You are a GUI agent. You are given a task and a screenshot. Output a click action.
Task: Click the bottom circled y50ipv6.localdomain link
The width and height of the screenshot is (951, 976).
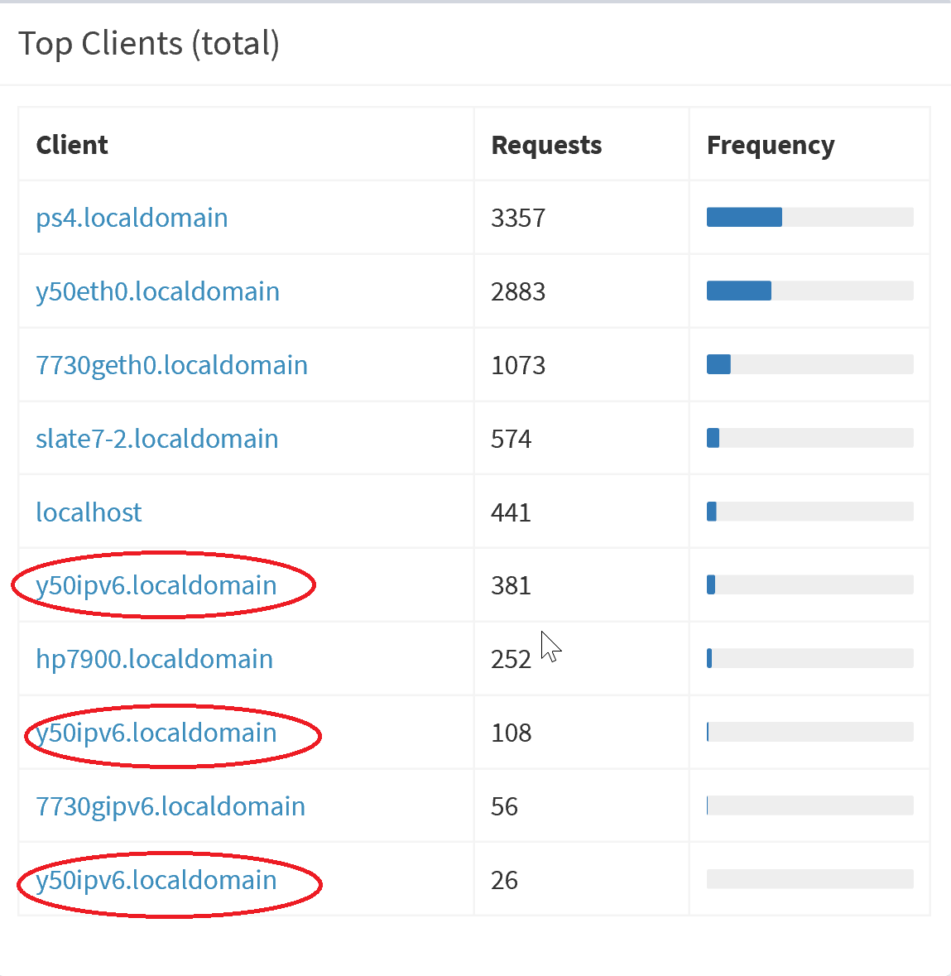coord(156,880)
